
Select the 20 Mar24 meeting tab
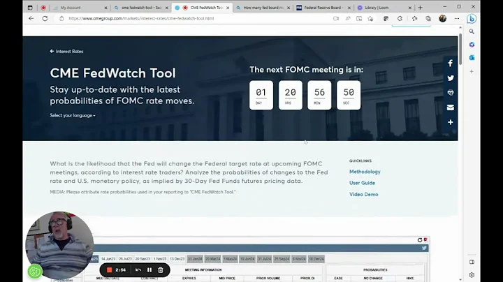tap(212, 258)
